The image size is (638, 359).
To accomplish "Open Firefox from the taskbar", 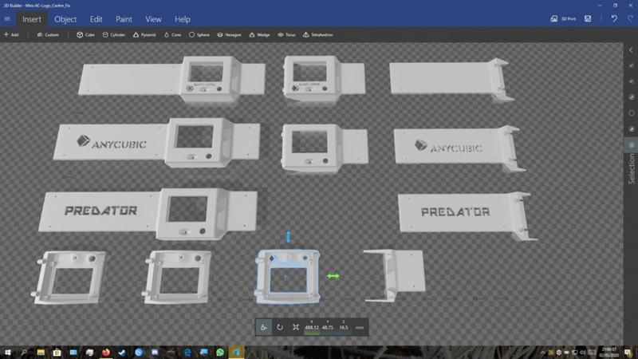I will tap(106, 353).
